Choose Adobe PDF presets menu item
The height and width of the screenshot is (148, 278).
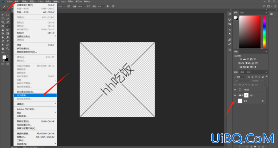(35, 109)
